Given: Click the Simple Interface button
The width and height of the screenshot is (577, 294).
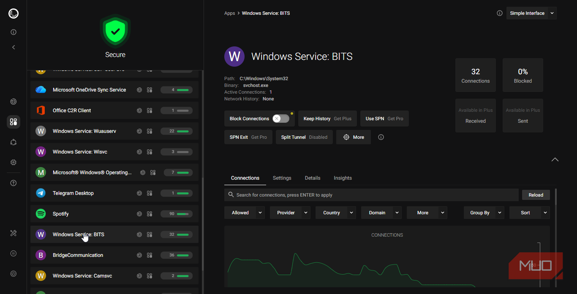Looking at the screenshot, I should tap(527, 13).
